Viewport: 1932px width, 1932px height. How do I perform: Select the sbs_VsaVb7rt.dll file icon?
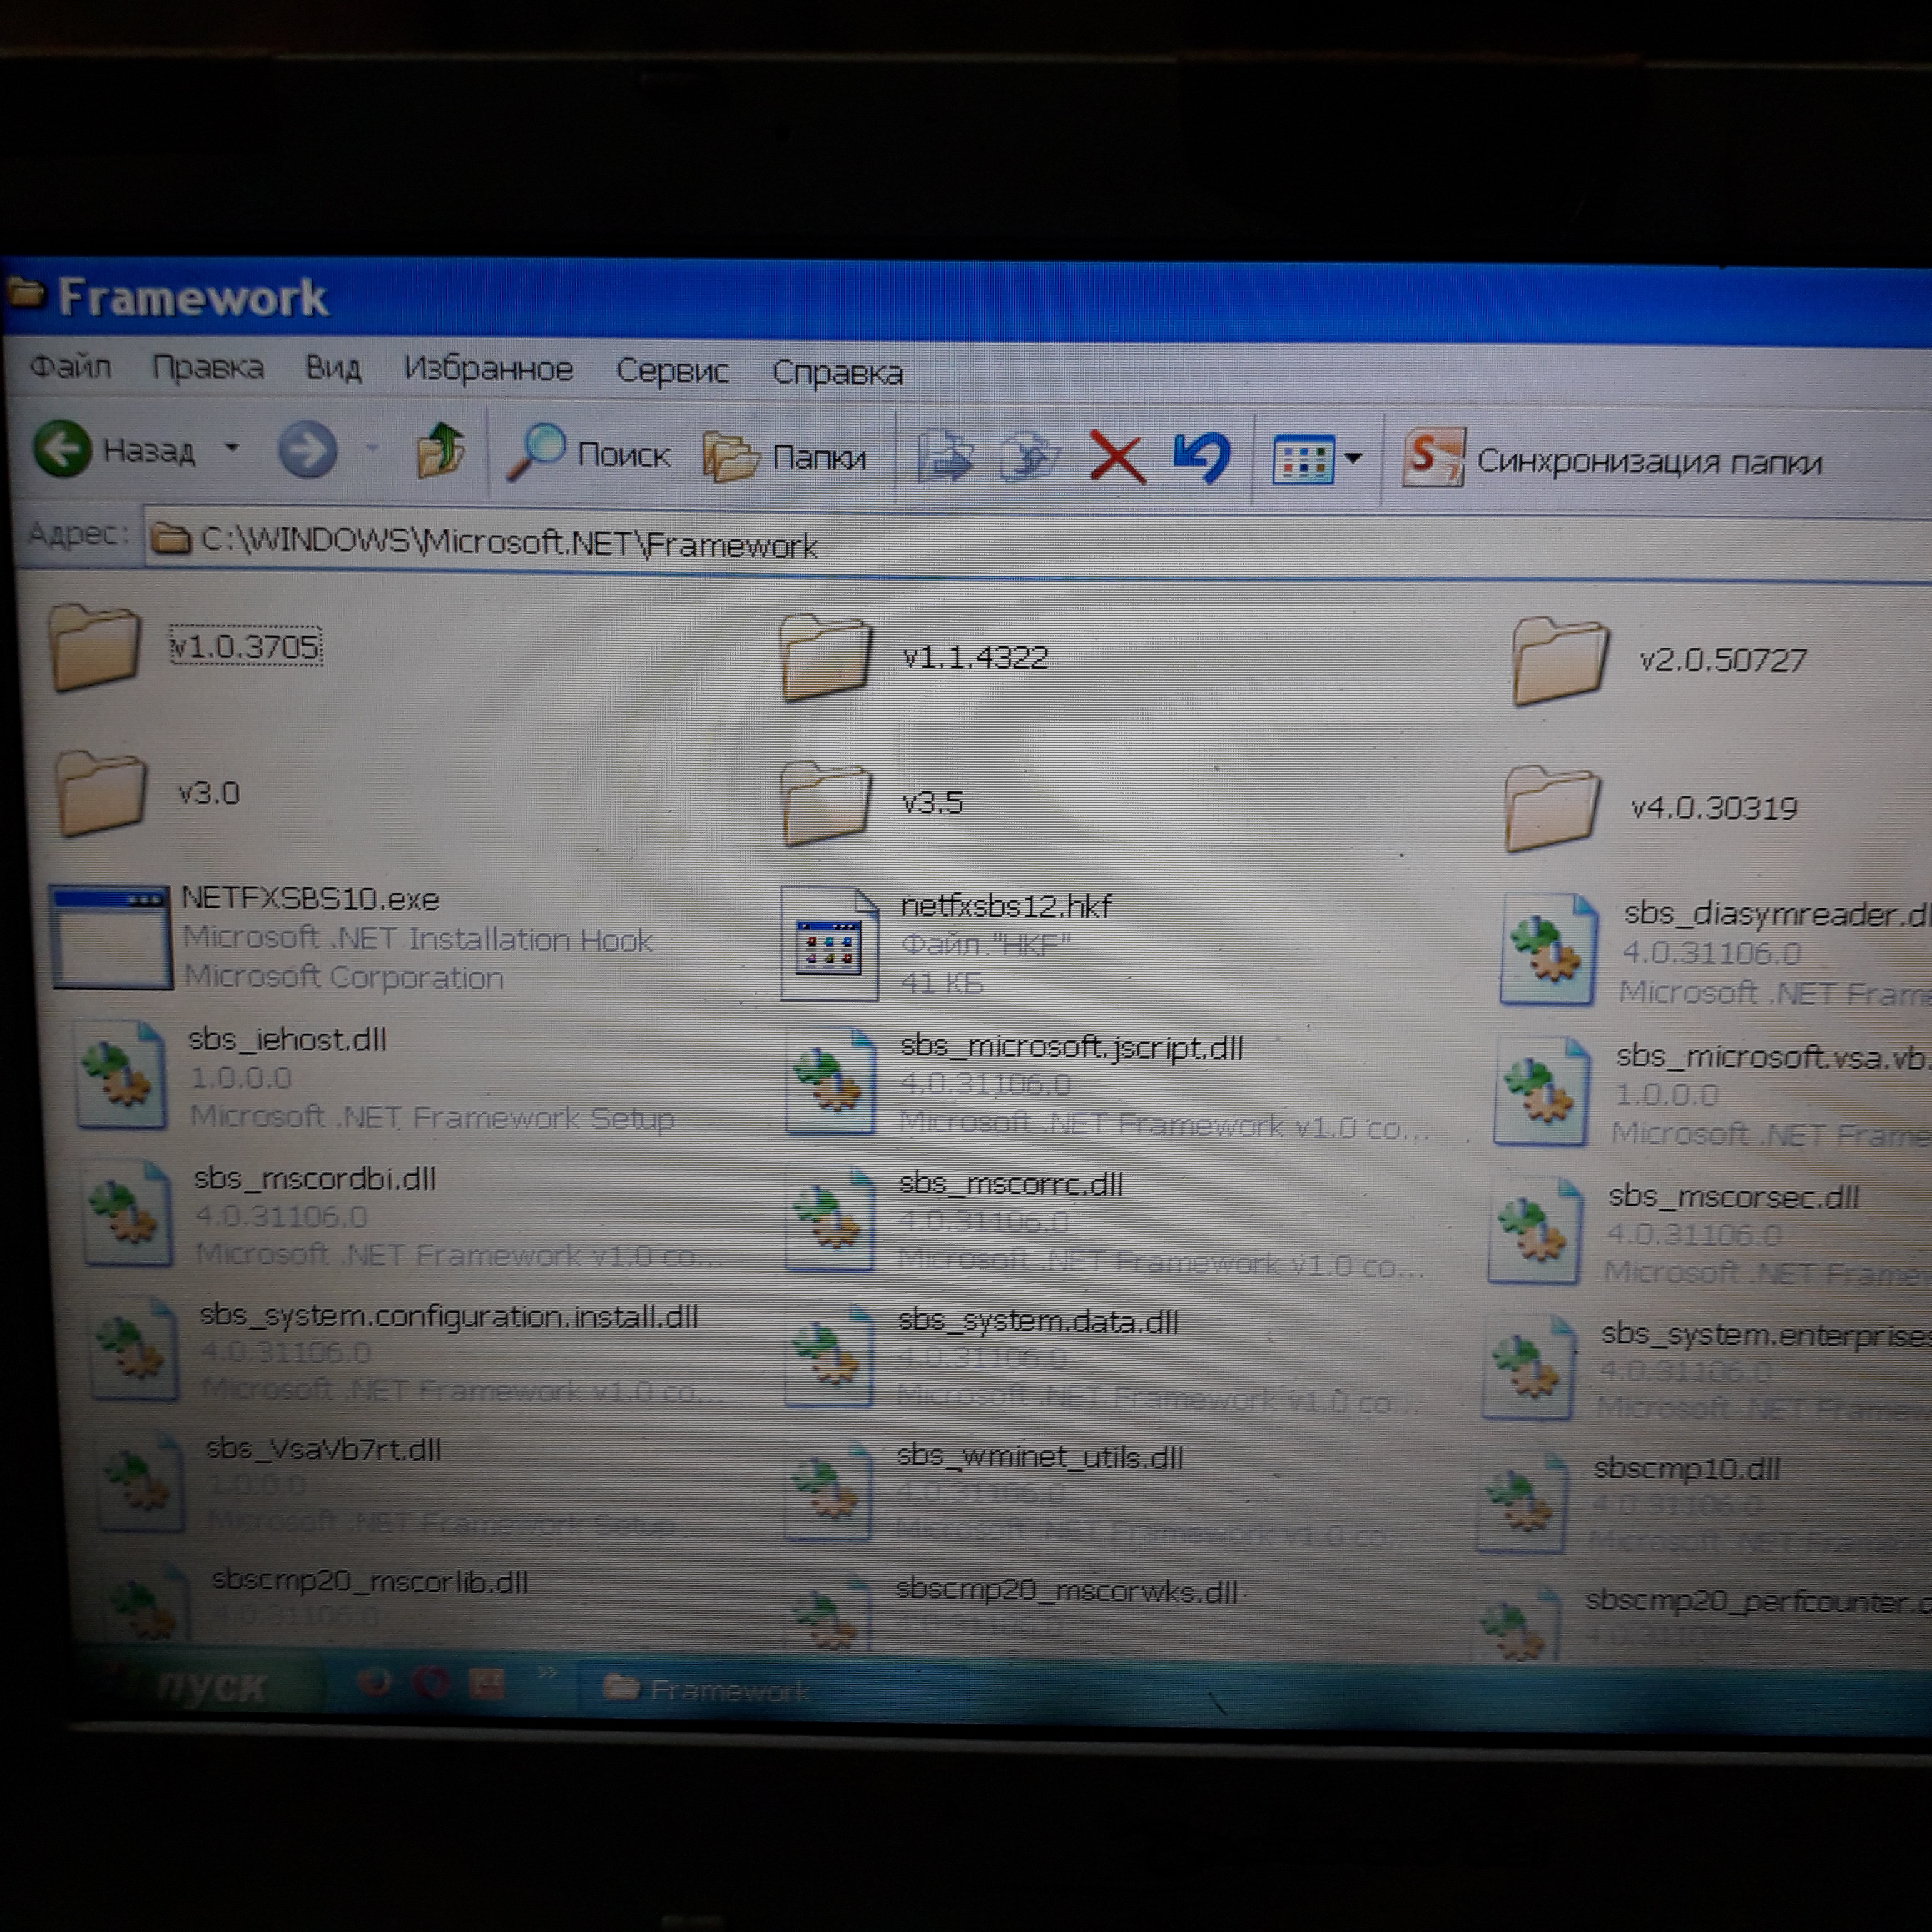[x=140, y=1482]
